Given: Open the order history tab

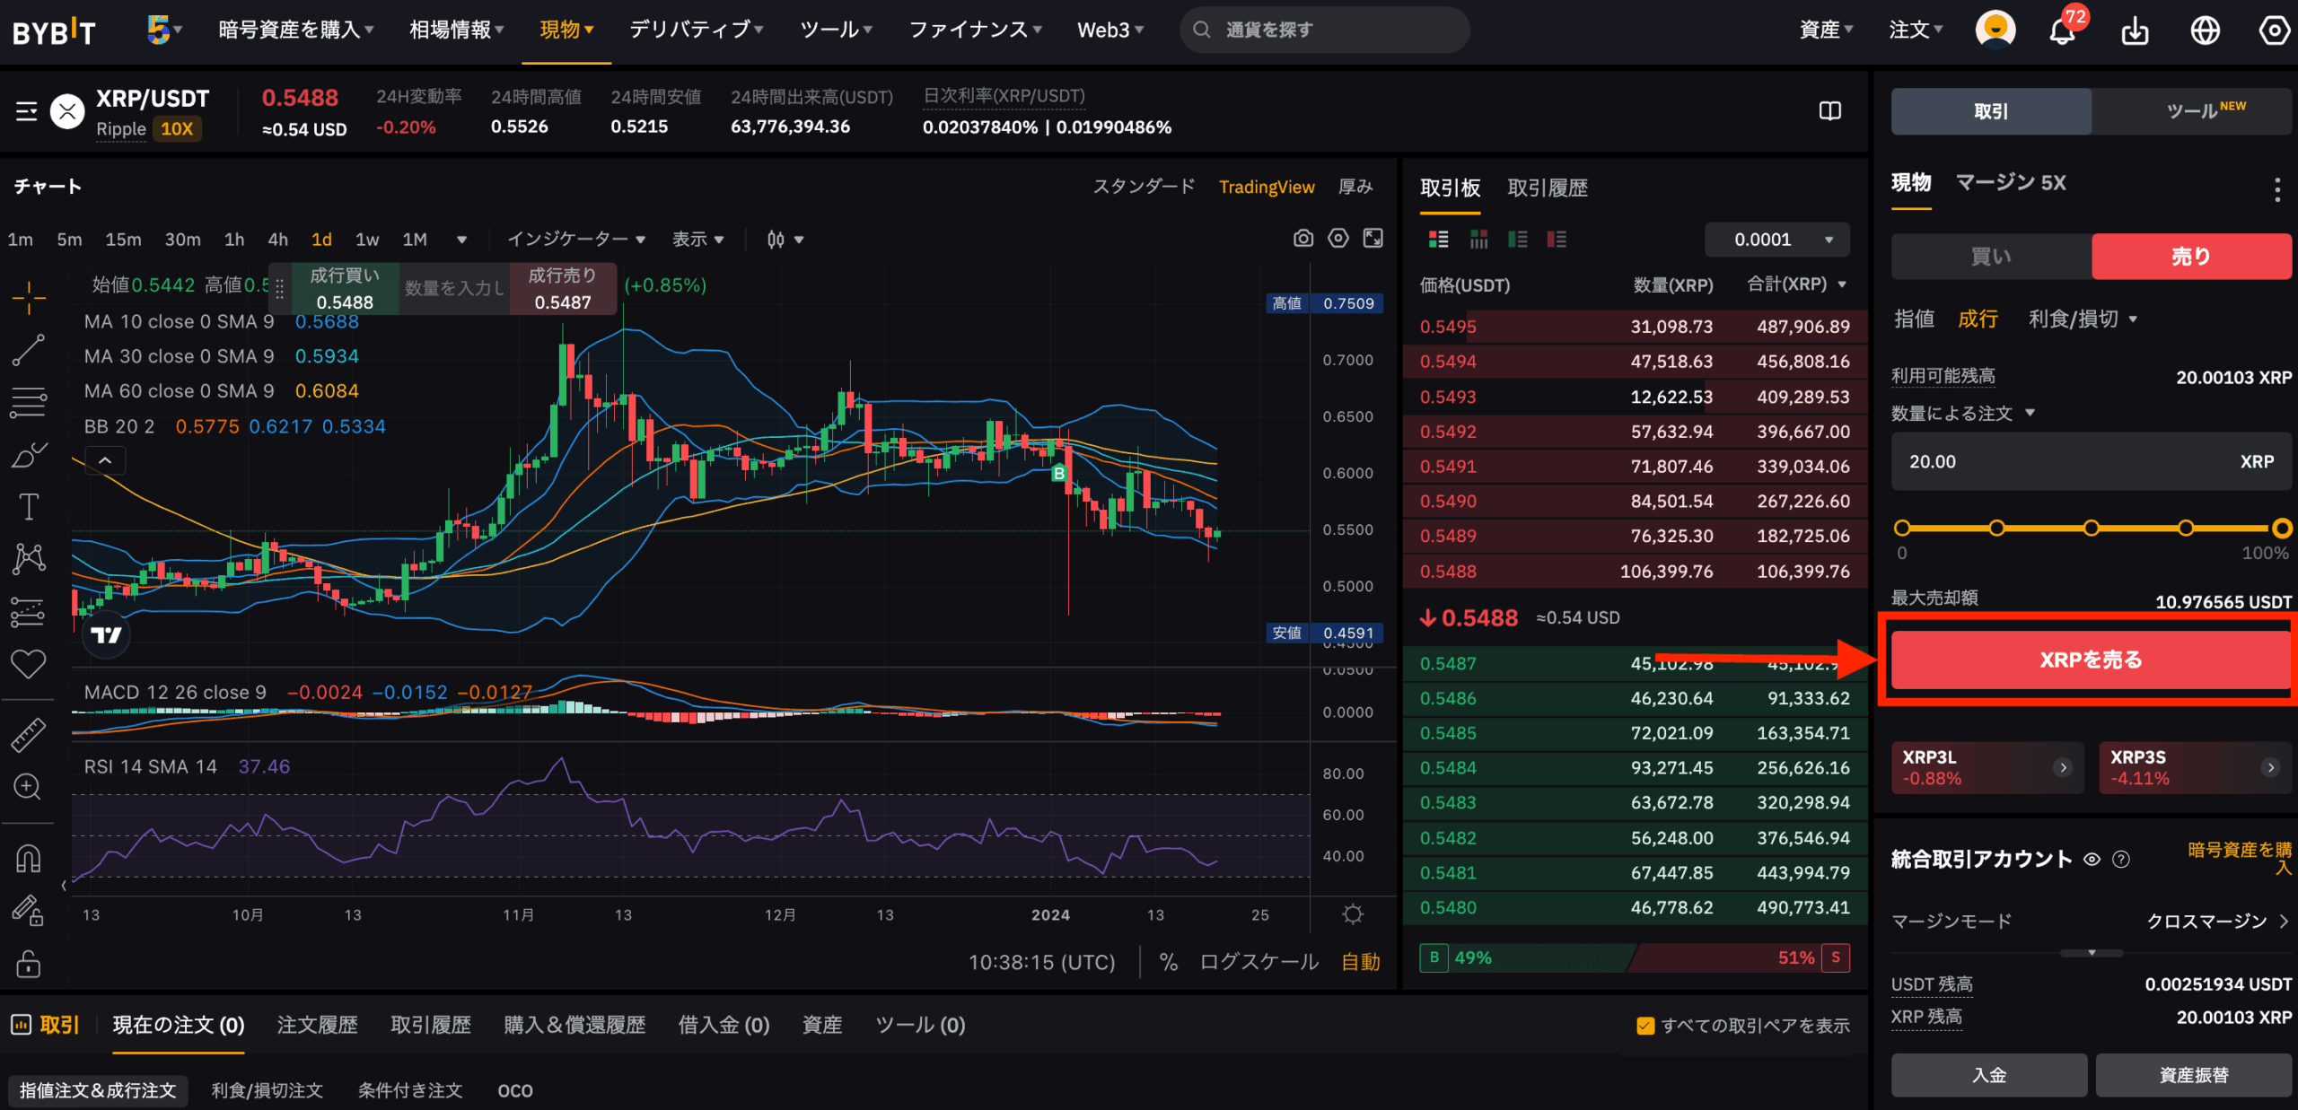Looking at the screenshot, I should (317, 1025).
